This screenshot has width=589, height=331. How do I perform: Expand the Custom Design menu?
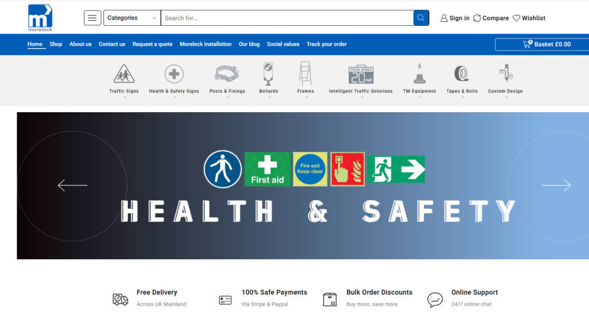(x=505, y=91)
